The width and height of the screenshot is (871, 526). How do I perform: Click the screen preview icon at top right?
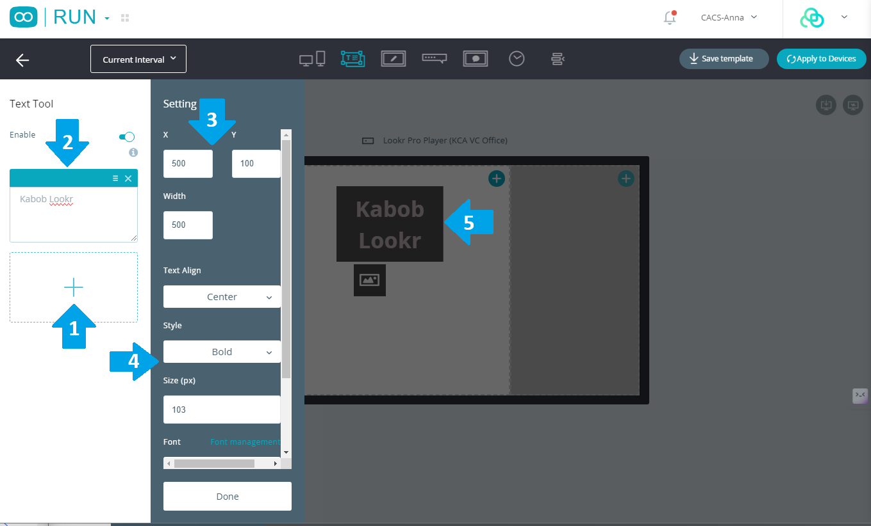coord(853,105)
